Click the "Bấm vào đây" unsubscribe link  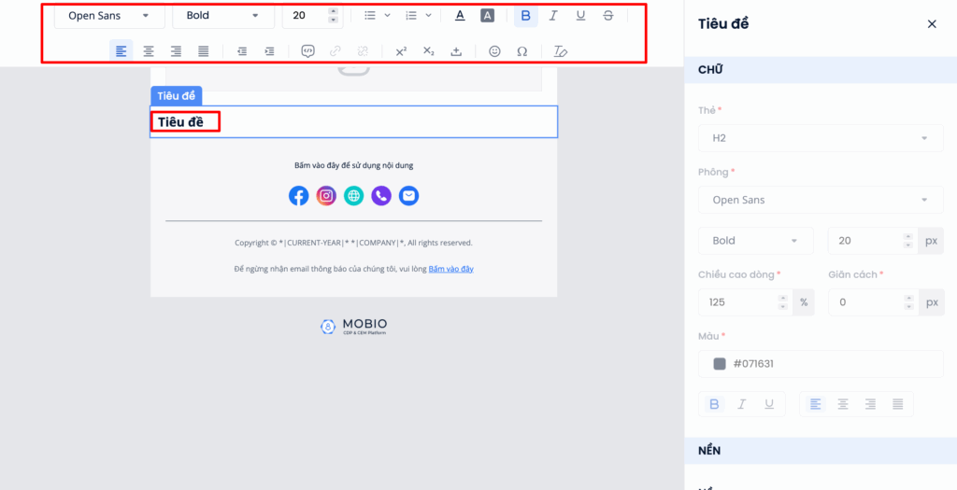coord(450,269)
